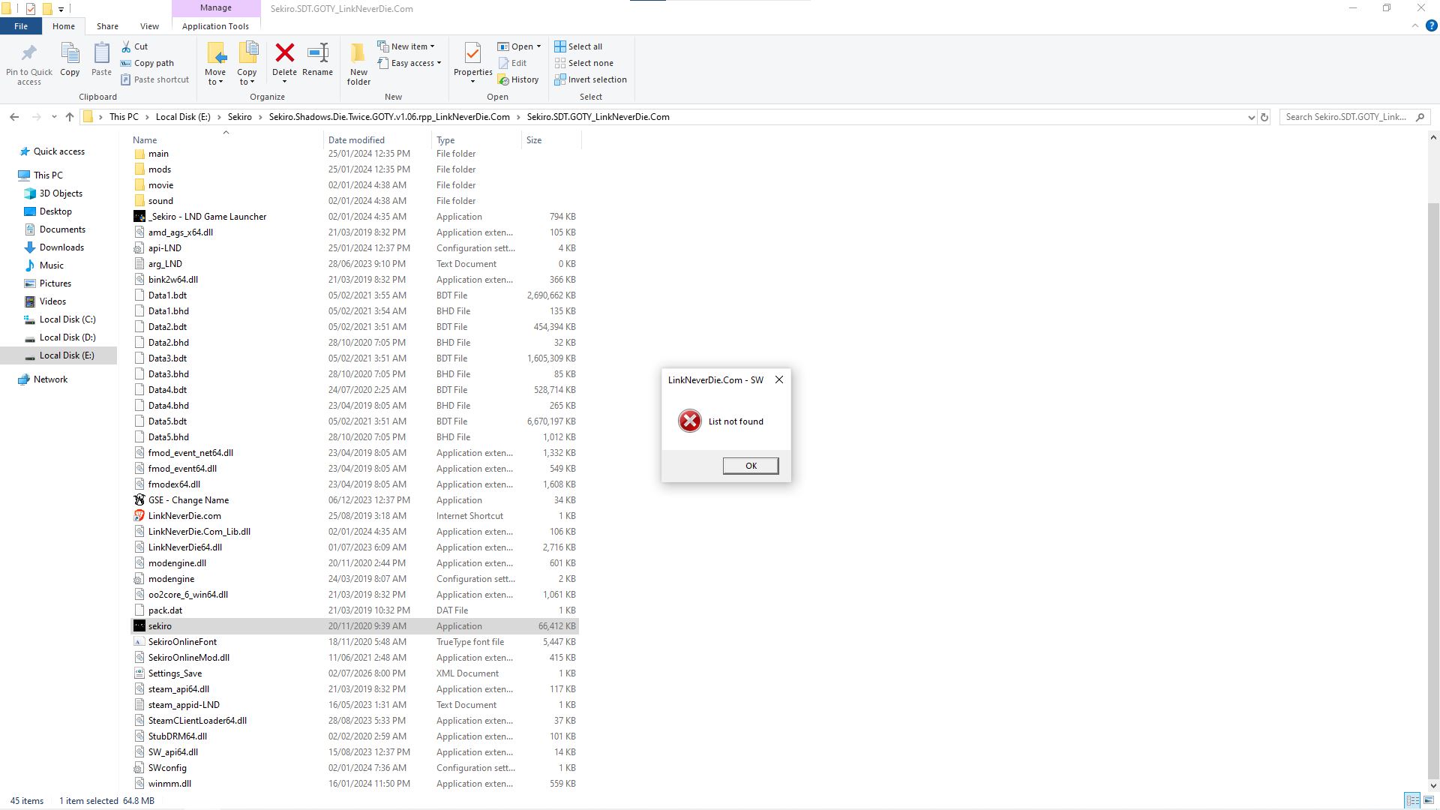
Task: Open the File menu tab
Action: pyautogui.click(x=21, y=26)
